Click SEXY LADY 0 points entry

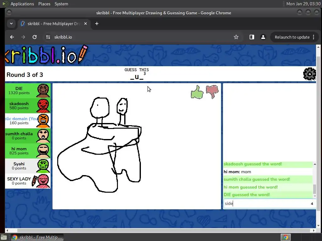[28, 181]
